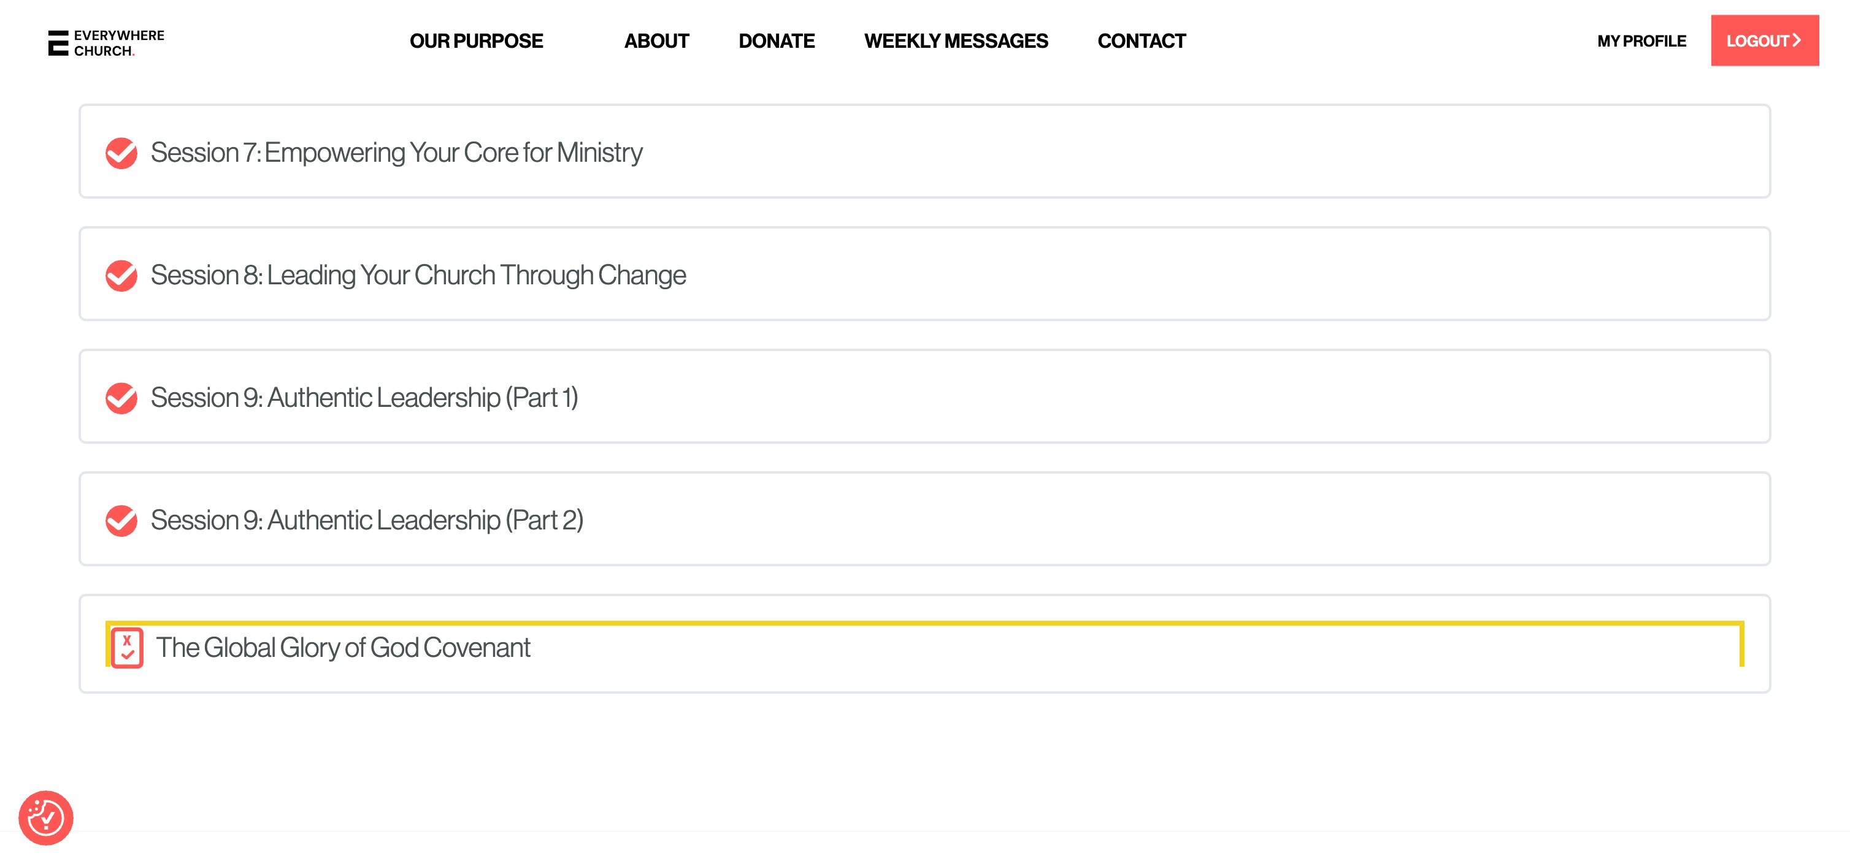Viewport: 1850px width, 864px height.
Task: Navigate to the Contact page
Action: 1141,42
